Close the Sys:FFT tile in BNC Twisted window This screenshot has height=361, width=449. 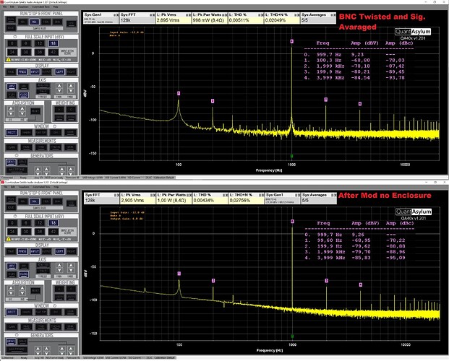coord(153,15)
